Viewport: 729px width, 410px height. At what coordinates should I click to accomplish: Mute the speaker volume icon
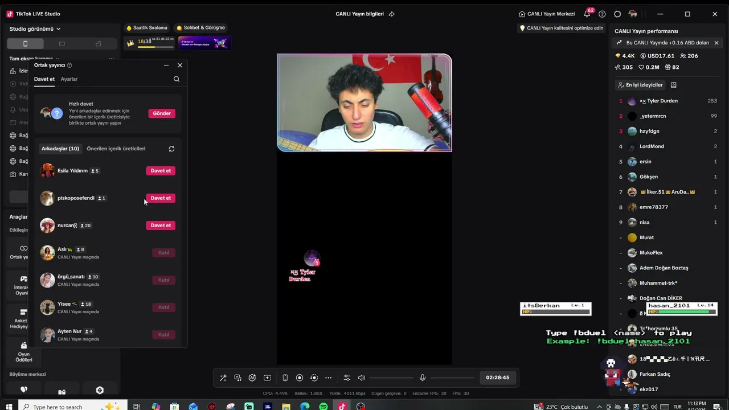[361, 378]
